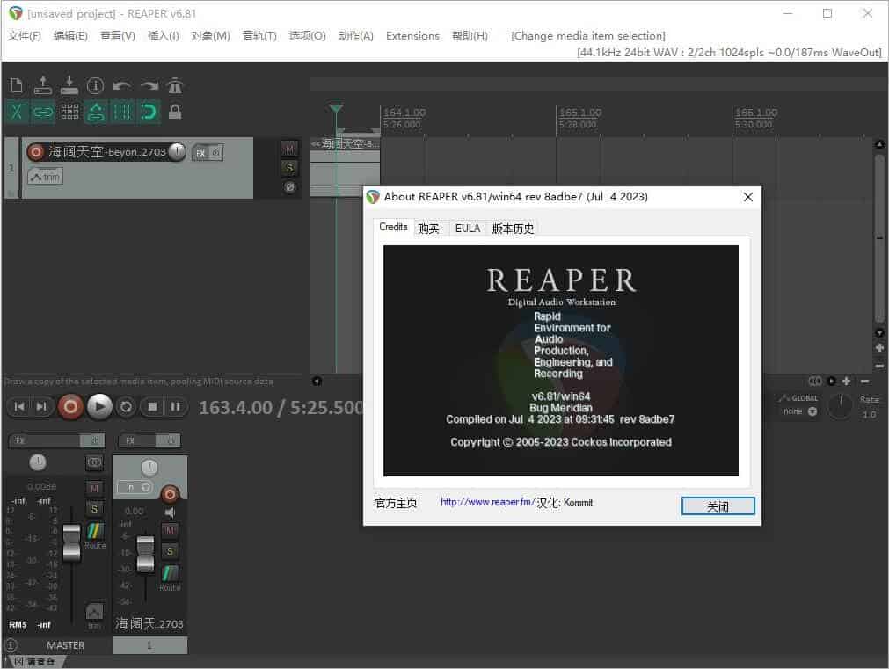Go to project end transport button

click(x=41, y=406)
